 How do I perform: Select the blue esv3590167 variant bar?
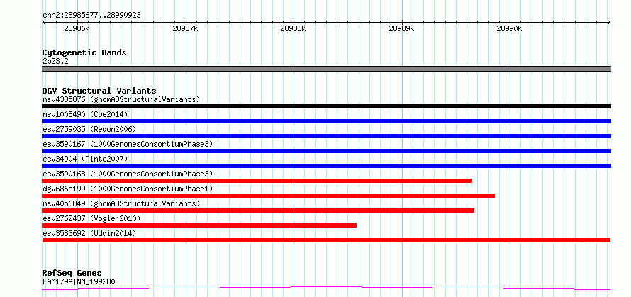click(326, 151)
